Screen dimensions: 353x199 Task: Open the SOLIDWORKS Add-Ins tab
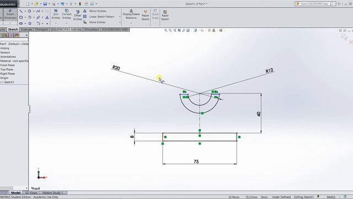click(66, 29)
